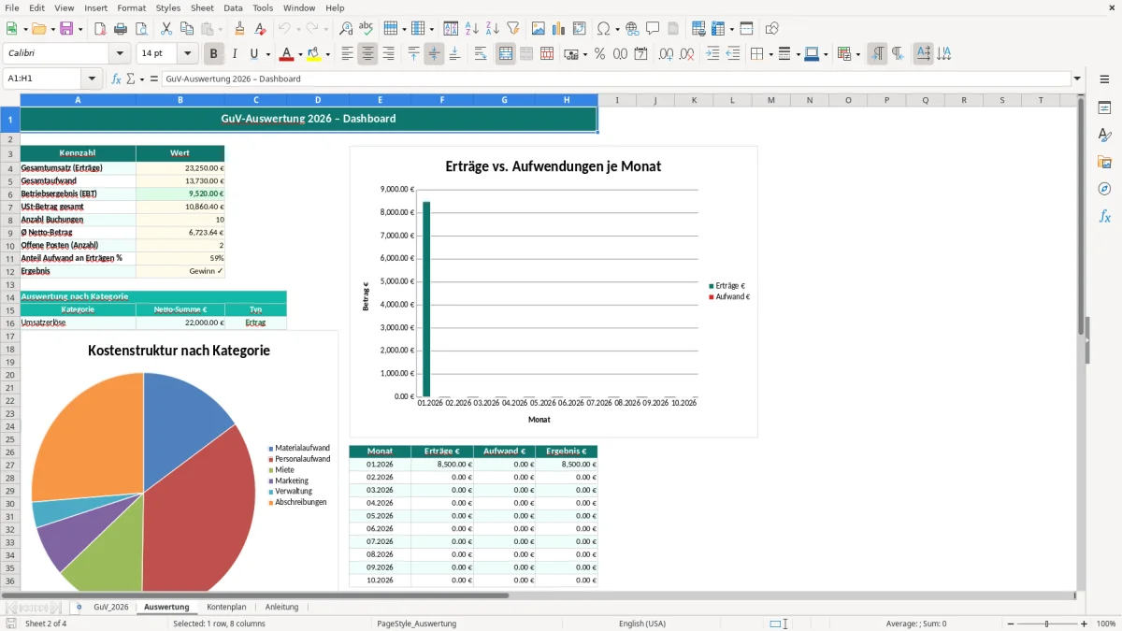
Task: Click the zoom slider in status bar
Action: [1046, 624]
